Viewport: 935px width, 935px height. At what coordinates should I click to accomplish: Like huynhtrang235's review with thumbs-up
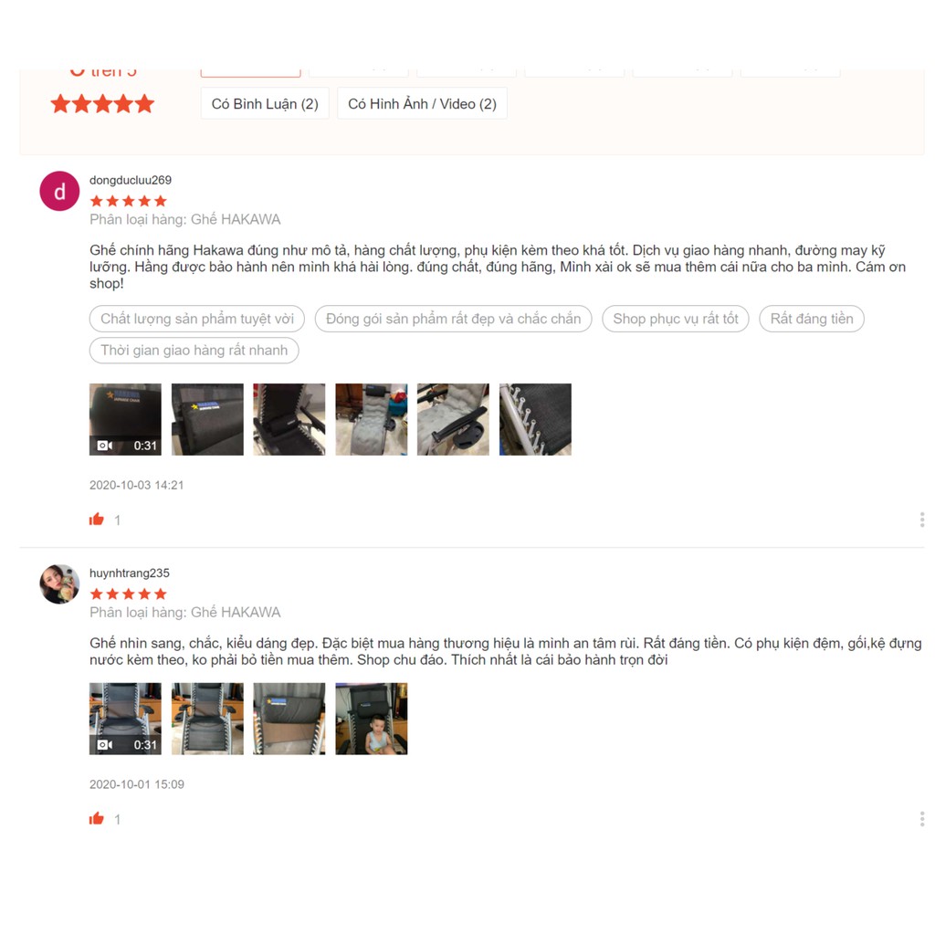click(97, 818)
